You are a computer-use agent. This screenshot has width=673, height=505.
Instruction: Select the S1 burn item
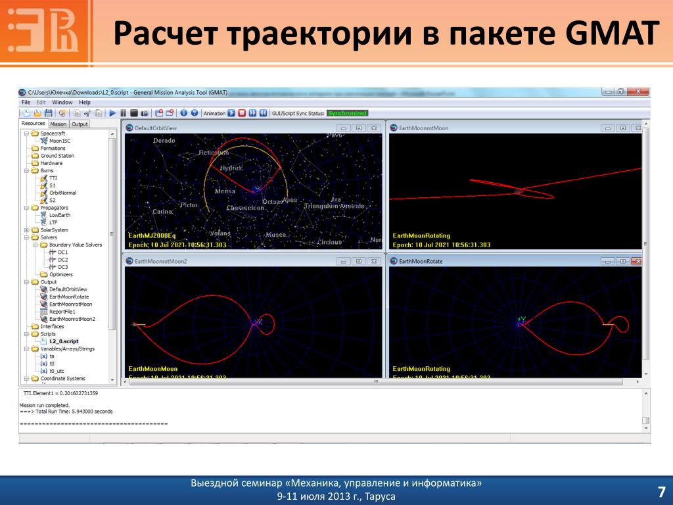53,185
